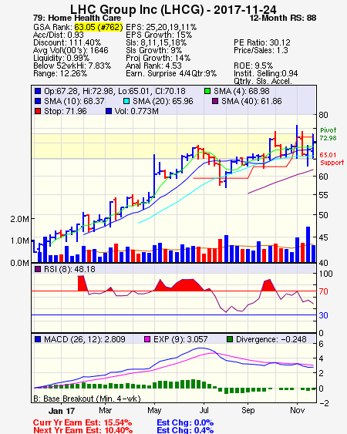Screen dimensions: 347x434
Task: Click the purple RSI (8) legend swatch
Action: [x=38, y=269]
